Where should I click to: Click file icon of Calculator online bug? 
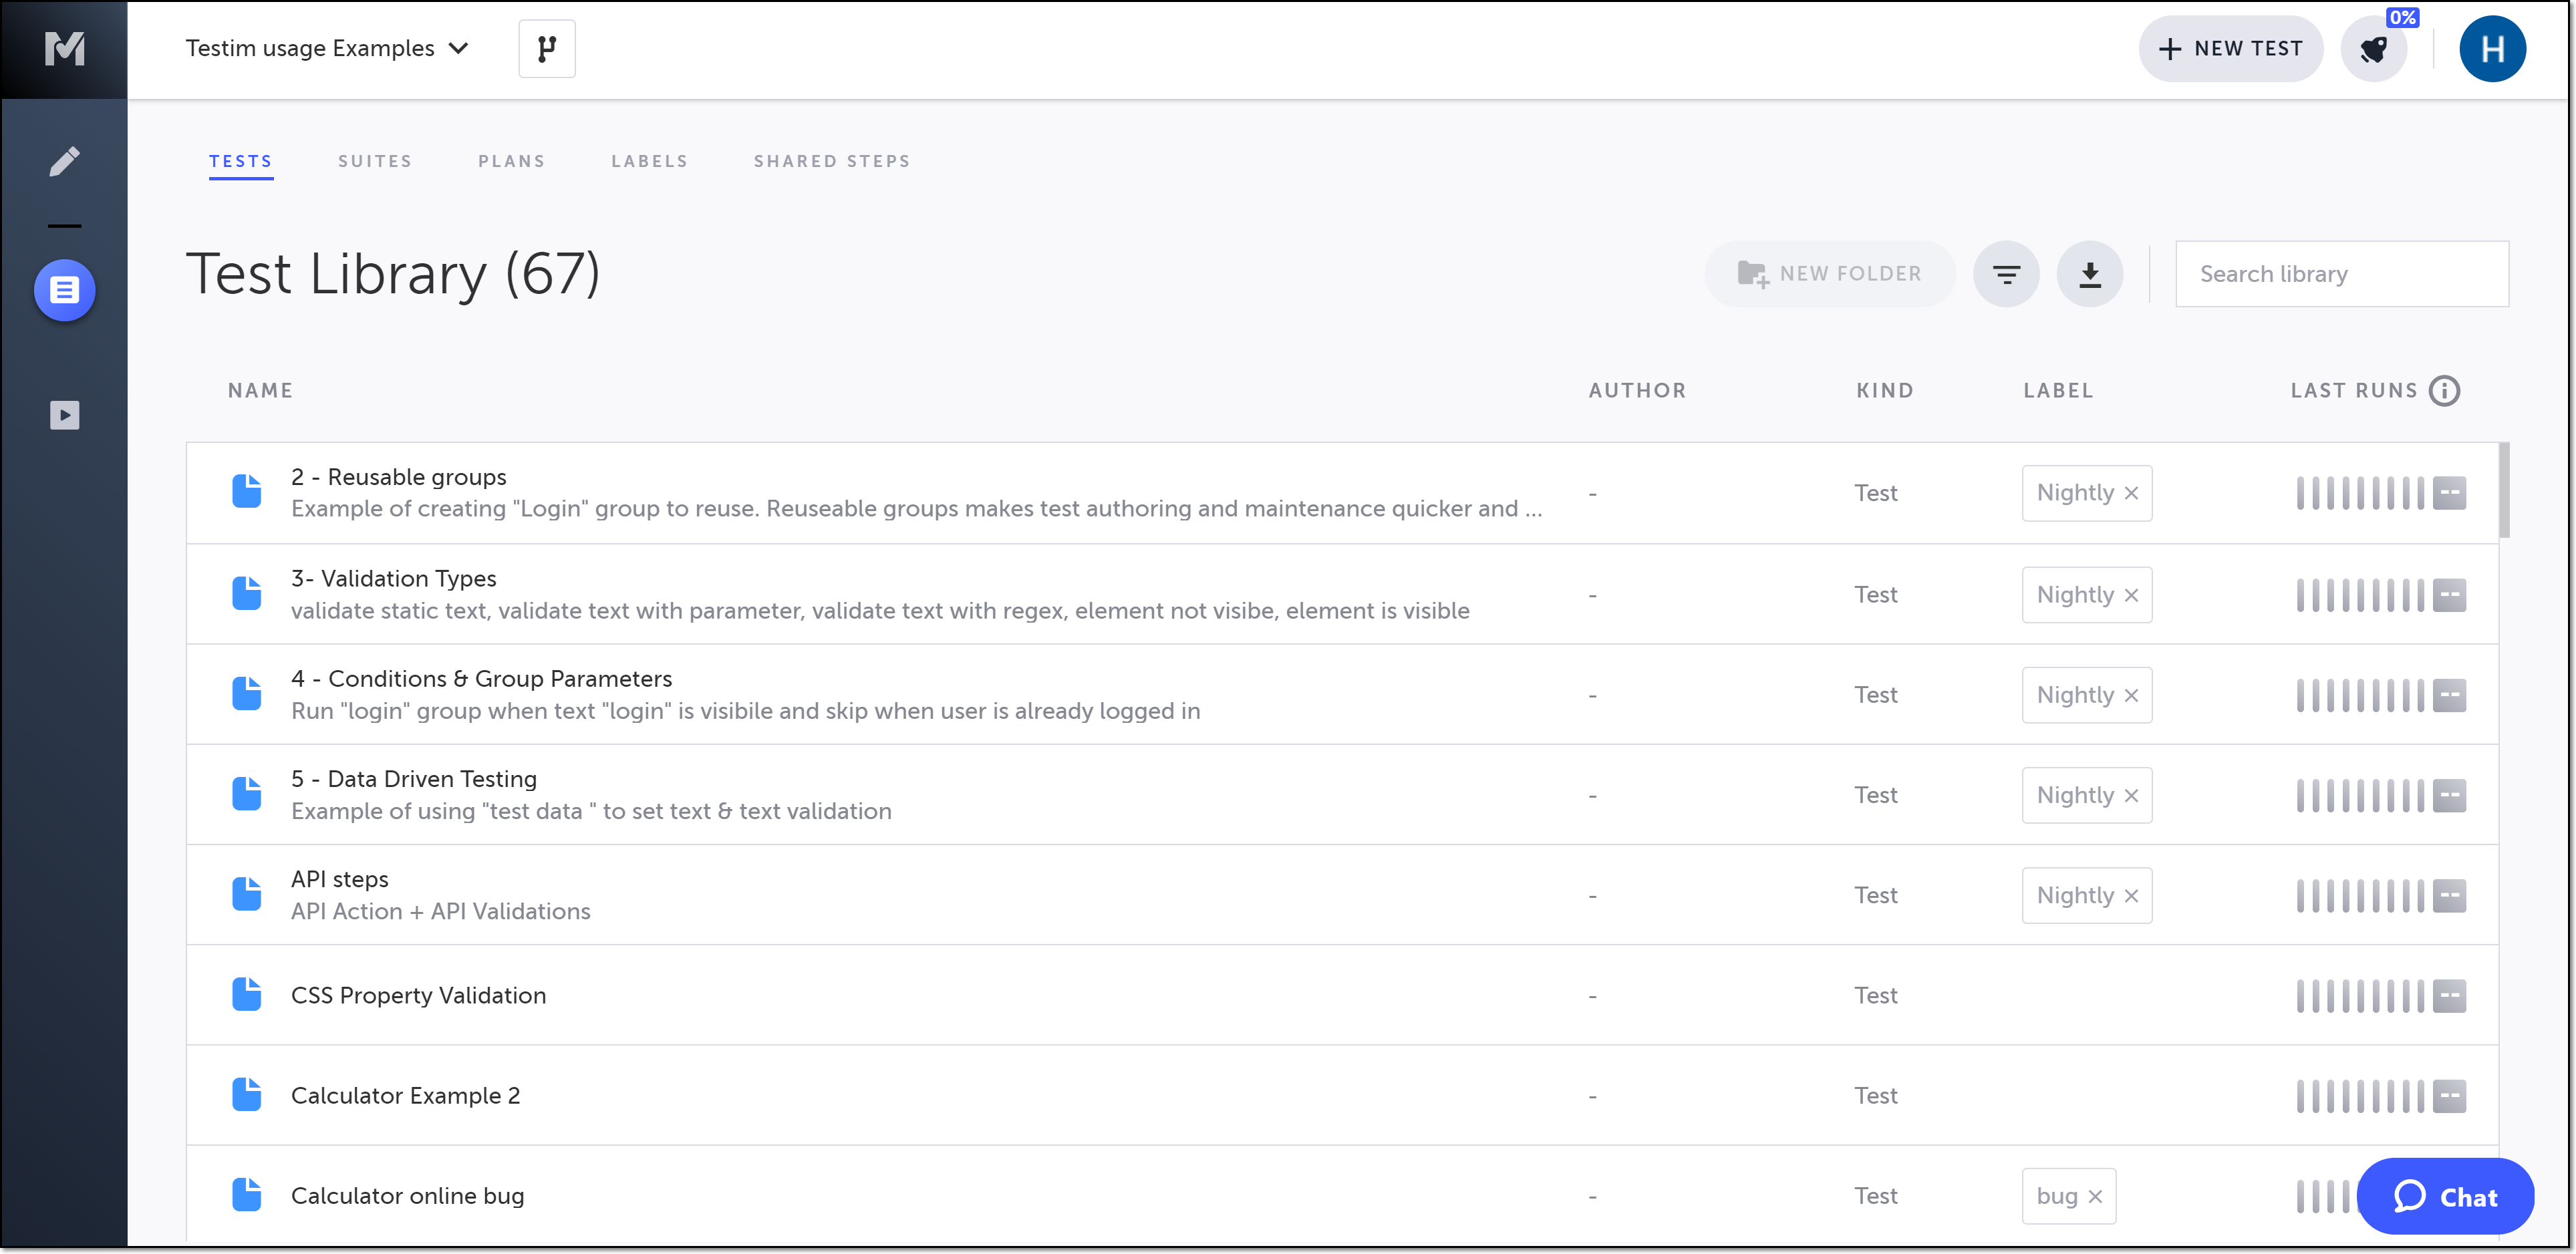(x=247, y=1195)
